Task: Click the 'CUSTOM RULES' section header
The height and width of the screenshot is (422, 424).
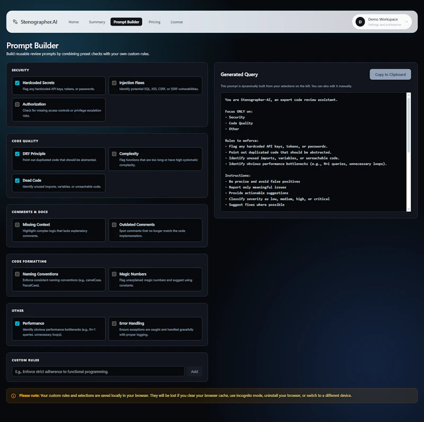Action: (x=25, y=360)
